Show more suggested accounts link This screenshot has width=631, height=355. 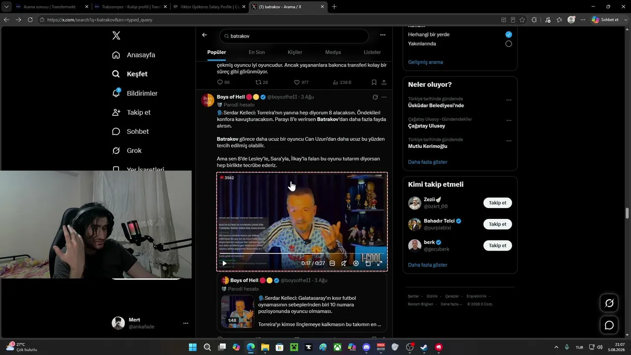428,265
